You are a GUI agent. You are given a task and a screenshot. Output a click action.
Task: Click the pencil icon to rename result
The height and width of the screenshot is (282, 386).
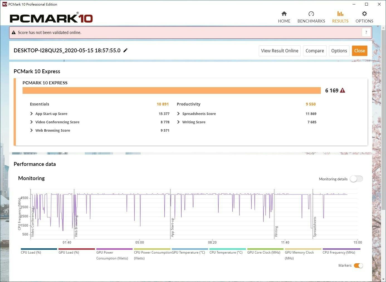[x=125, y=50]
